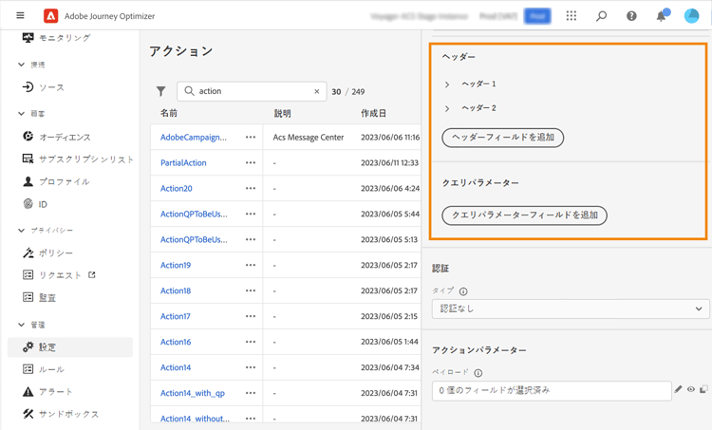Clear the action search text
The height and width of the screenshot is (430, 712).
(x=317, y=91)
